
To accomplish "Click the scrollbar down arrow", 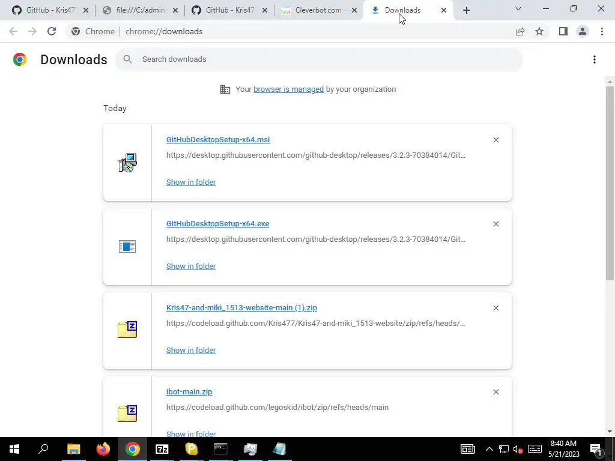I will coord(610,432).
